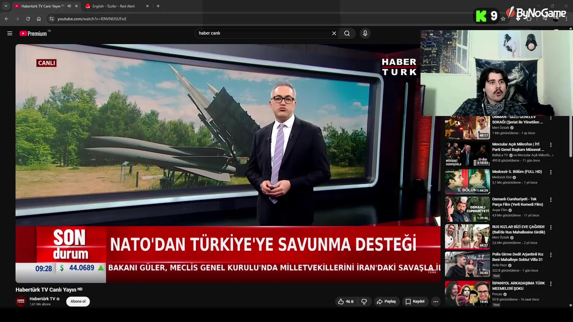Open options menu for İspanyol Arkadaşıma video
This screenshot has width=573, height=322.
pos(551,284)
